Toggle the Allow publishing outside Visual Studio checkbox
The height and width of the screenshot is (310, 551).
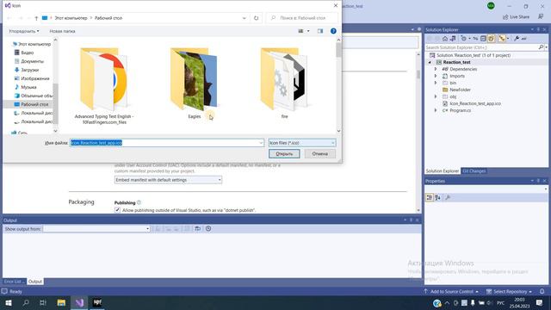[117, 210]
